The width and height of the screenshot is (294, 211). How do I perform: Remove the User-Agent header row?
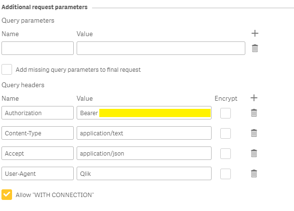pyautogui.click(x=254, y=173)
